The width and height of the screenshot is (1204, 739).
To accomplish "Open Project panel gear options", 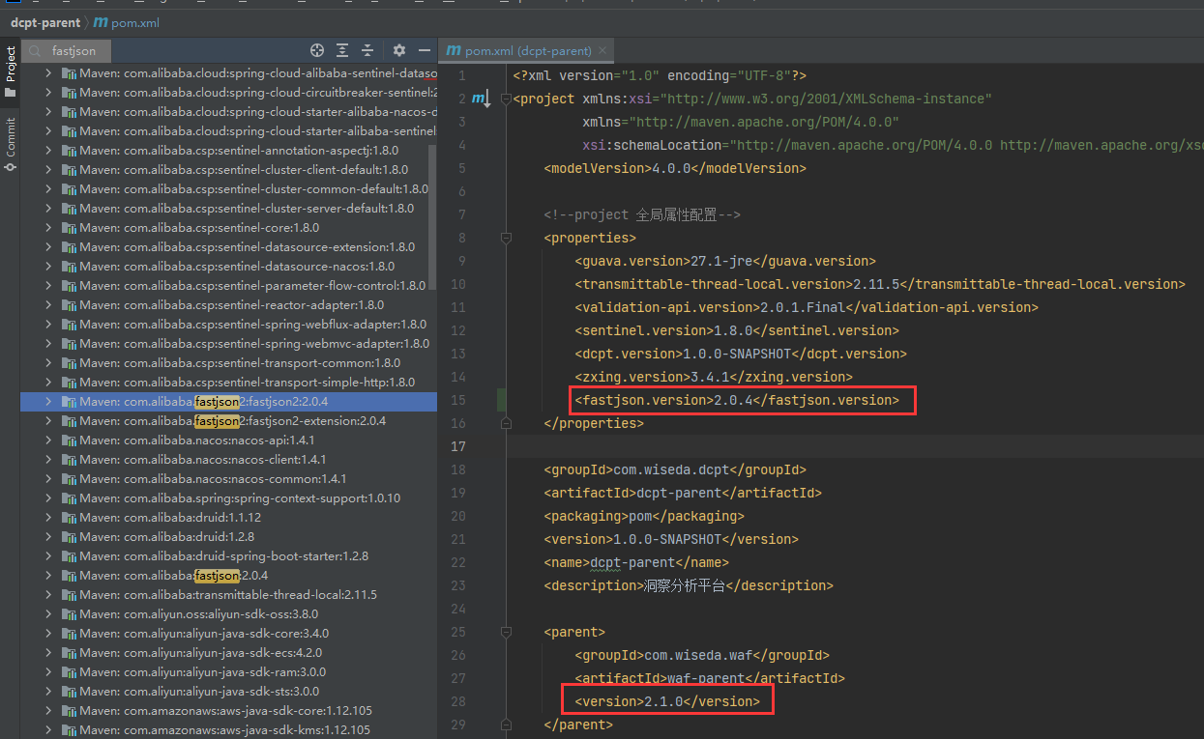I will pyautogui.click(x=399, y=50).
